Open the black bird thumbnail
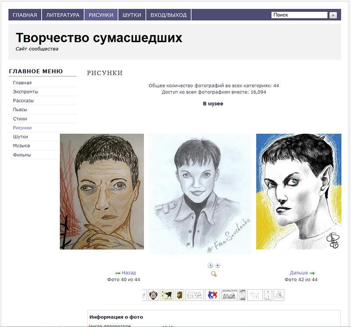This screenshot has width=351, height=327. click(x=167, y=295)
